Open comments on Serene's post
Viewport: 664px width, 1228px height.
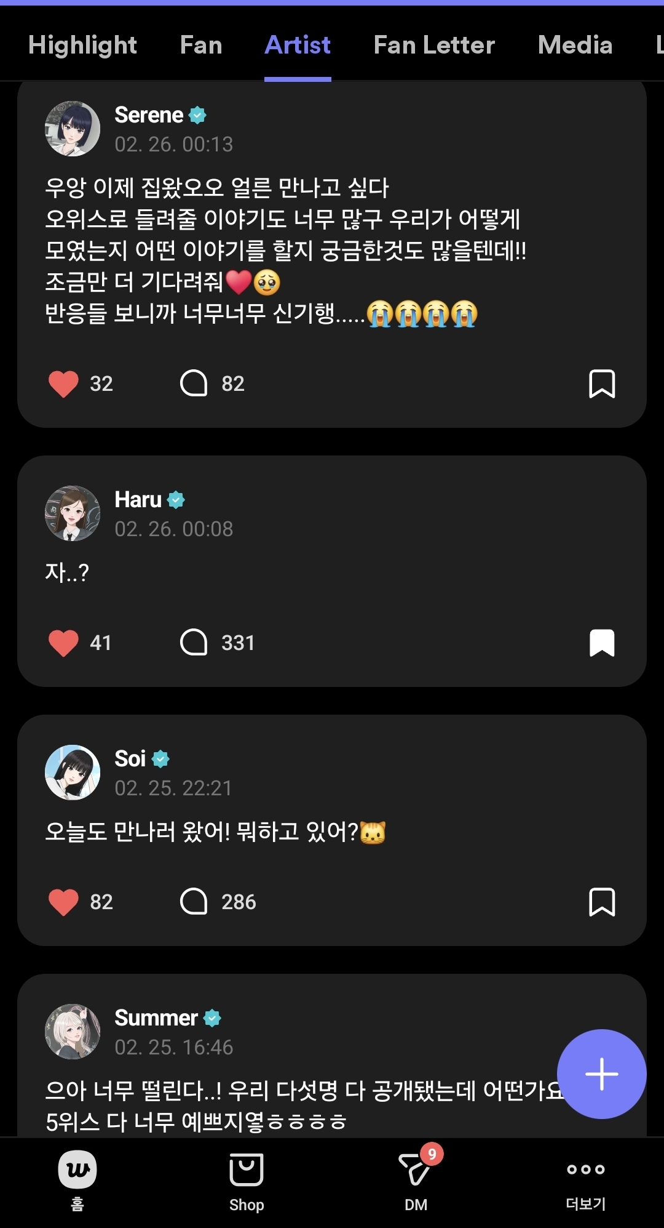(194, 383)
